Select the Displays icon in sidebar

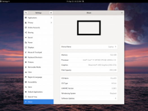tap(26, 47)
